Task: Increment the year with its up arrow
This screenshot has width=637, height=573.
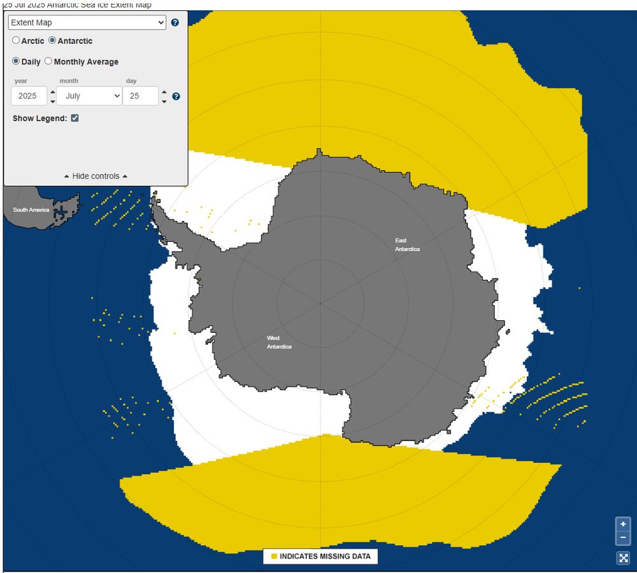Action: tap(52, 92)
